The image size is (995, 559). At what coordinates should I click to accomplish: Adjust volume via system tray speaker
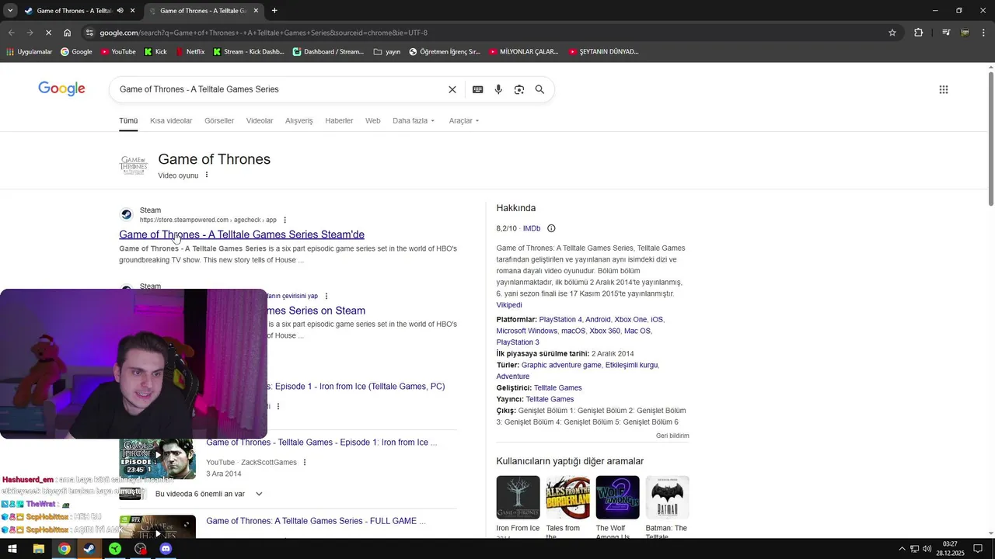[x=927, y=549]
